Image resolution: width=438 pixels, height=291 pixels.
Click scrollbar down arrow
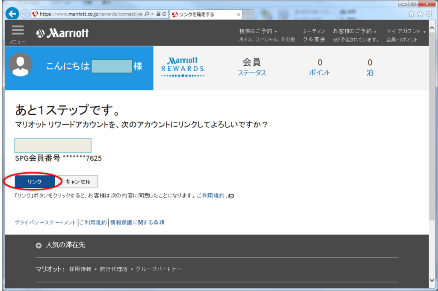tap(432, 280)
